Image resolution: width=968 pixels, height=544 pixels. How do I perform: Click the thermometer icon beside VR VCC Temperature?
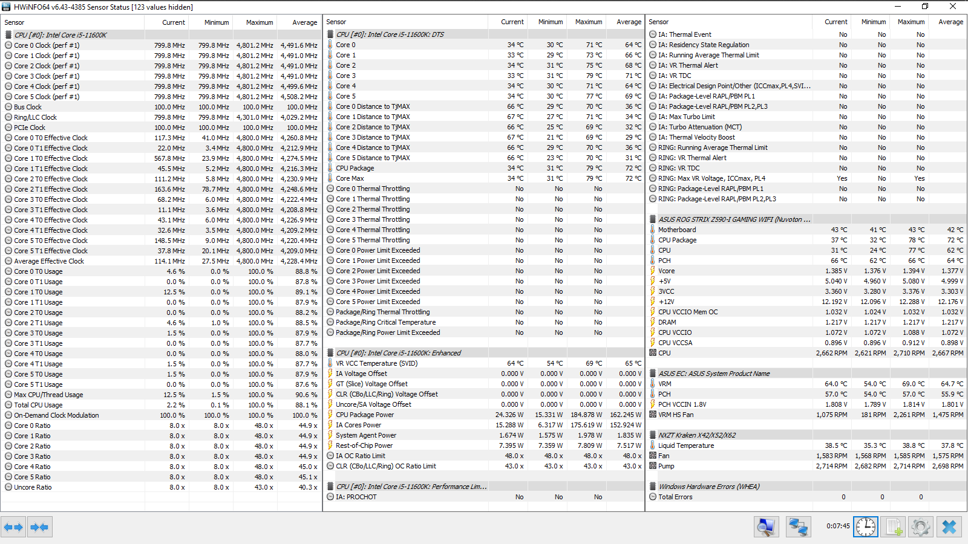tap(330, 363)
